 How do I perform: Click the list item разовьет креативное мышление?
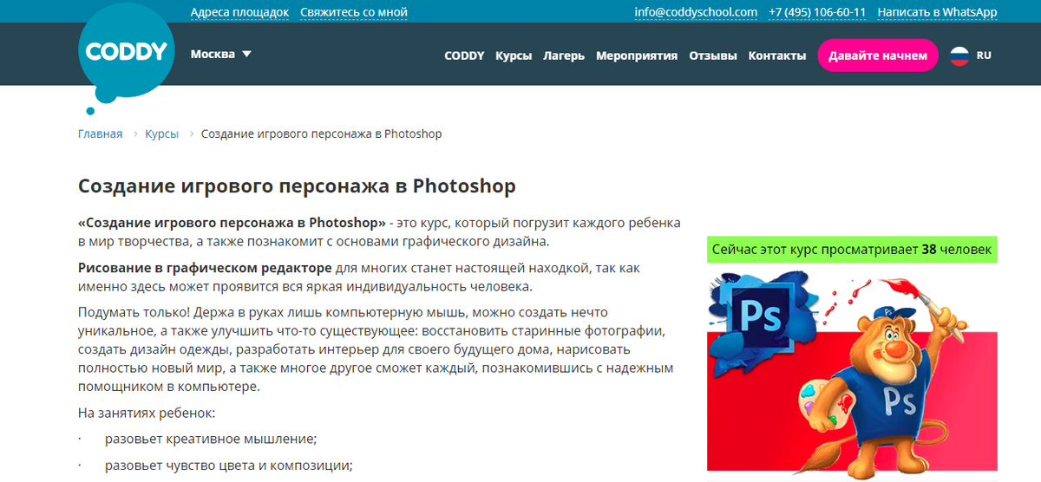[211, 439]
